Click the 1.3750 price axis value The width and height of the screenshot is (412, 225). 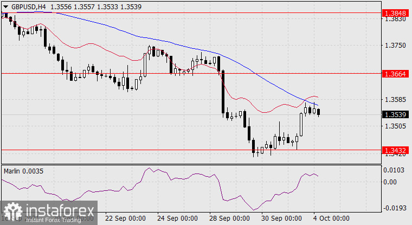394,46
